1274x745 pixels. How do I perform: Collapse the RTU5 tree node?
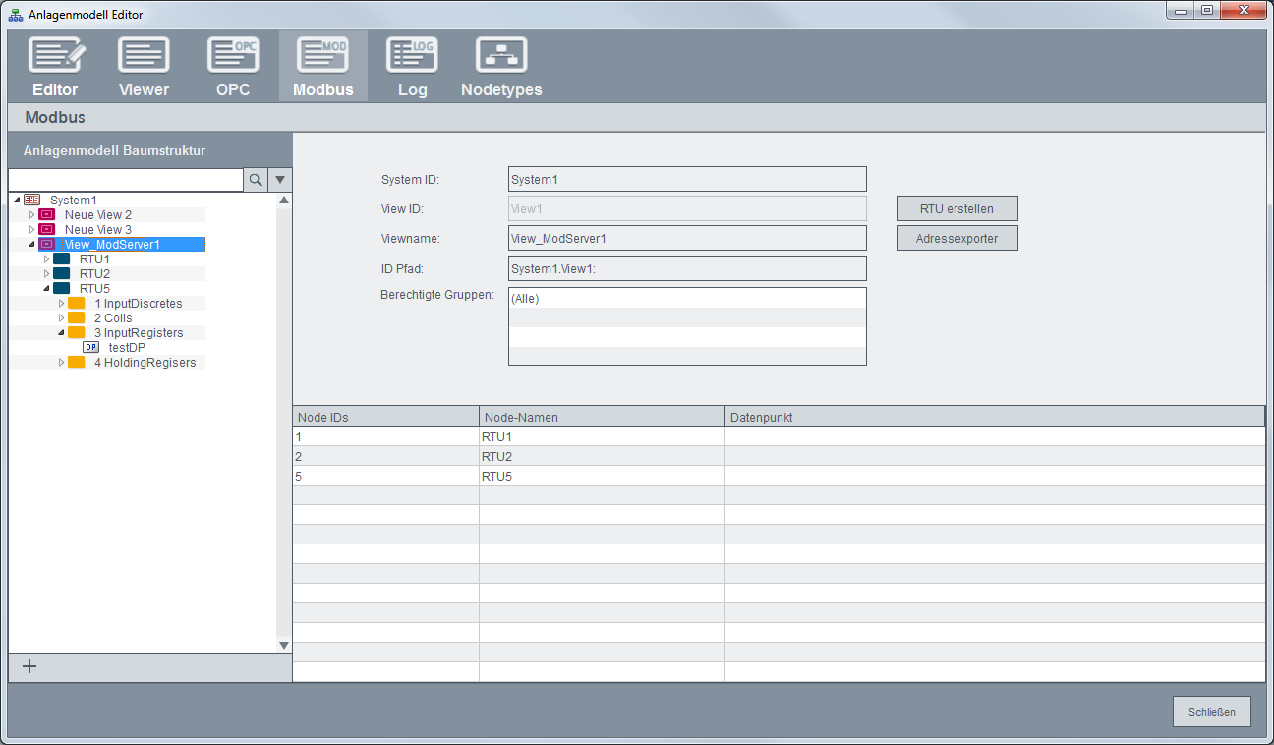pos(46,288)
